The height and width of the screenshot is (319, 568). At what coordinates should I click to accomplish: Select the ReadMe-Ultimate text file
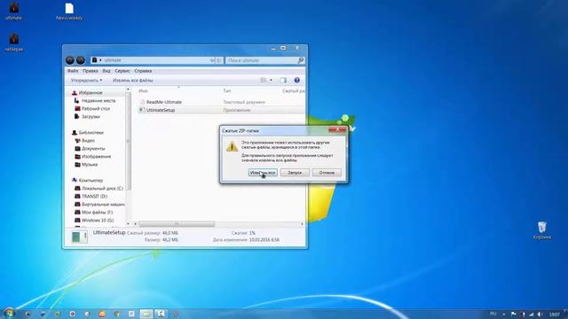[x=163, y=103]
